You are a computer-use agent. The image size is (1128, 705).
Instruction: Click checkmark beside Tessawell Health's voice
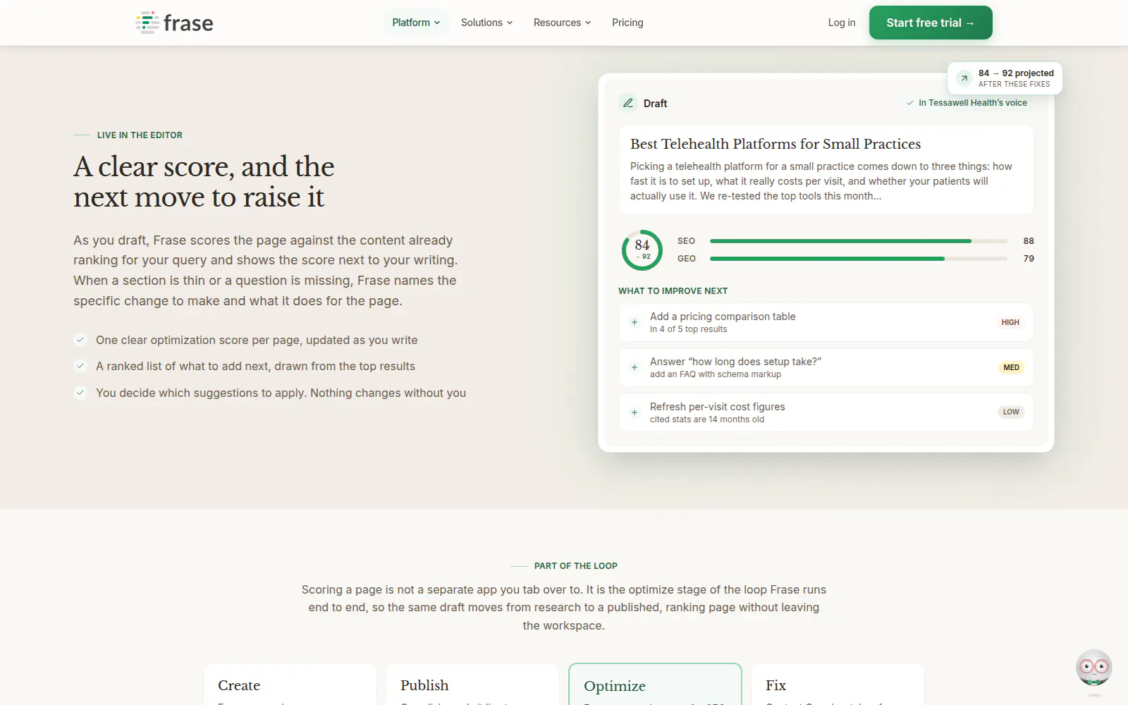click(x=910, y=103)
